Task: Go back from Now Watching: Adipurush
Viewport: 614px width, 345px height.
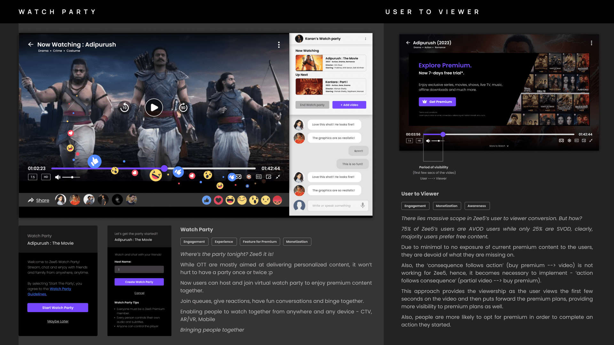Action: 31,44
